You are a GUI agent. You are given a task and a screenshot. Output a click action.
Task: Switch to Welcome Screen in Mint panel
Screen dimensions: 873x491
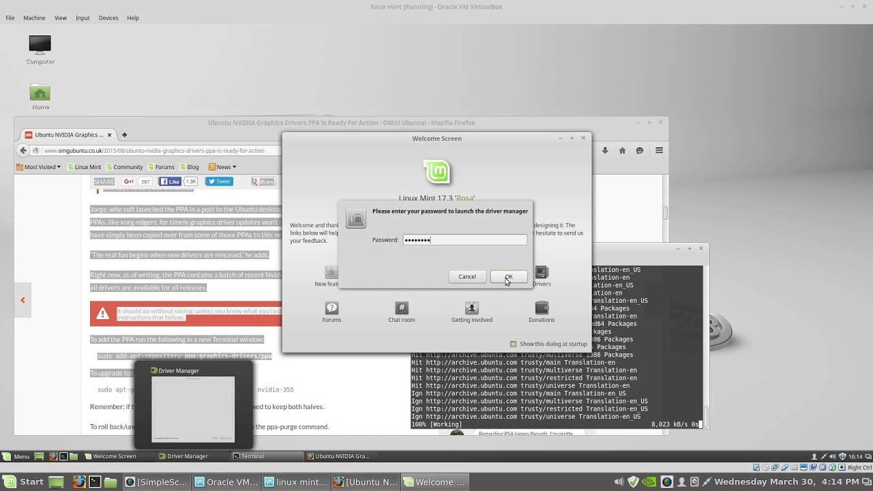point(116,456)
